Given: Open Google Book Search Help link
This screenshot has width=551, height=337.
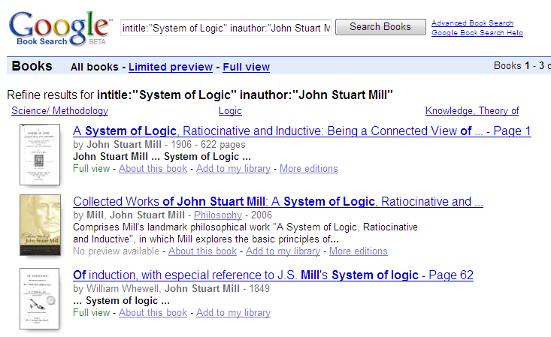Looking at the screenshot, I should 477,32.
